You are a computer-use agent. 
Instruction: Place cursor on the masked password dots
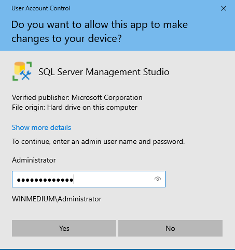pyautogui.click(x=45, y=180)
